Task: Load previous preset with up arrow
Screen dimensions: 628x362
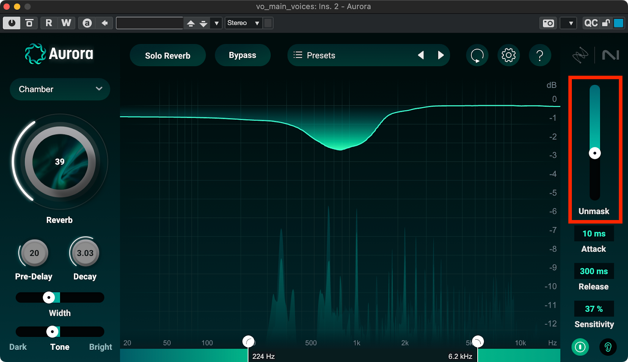Action: tap(191, 23)
